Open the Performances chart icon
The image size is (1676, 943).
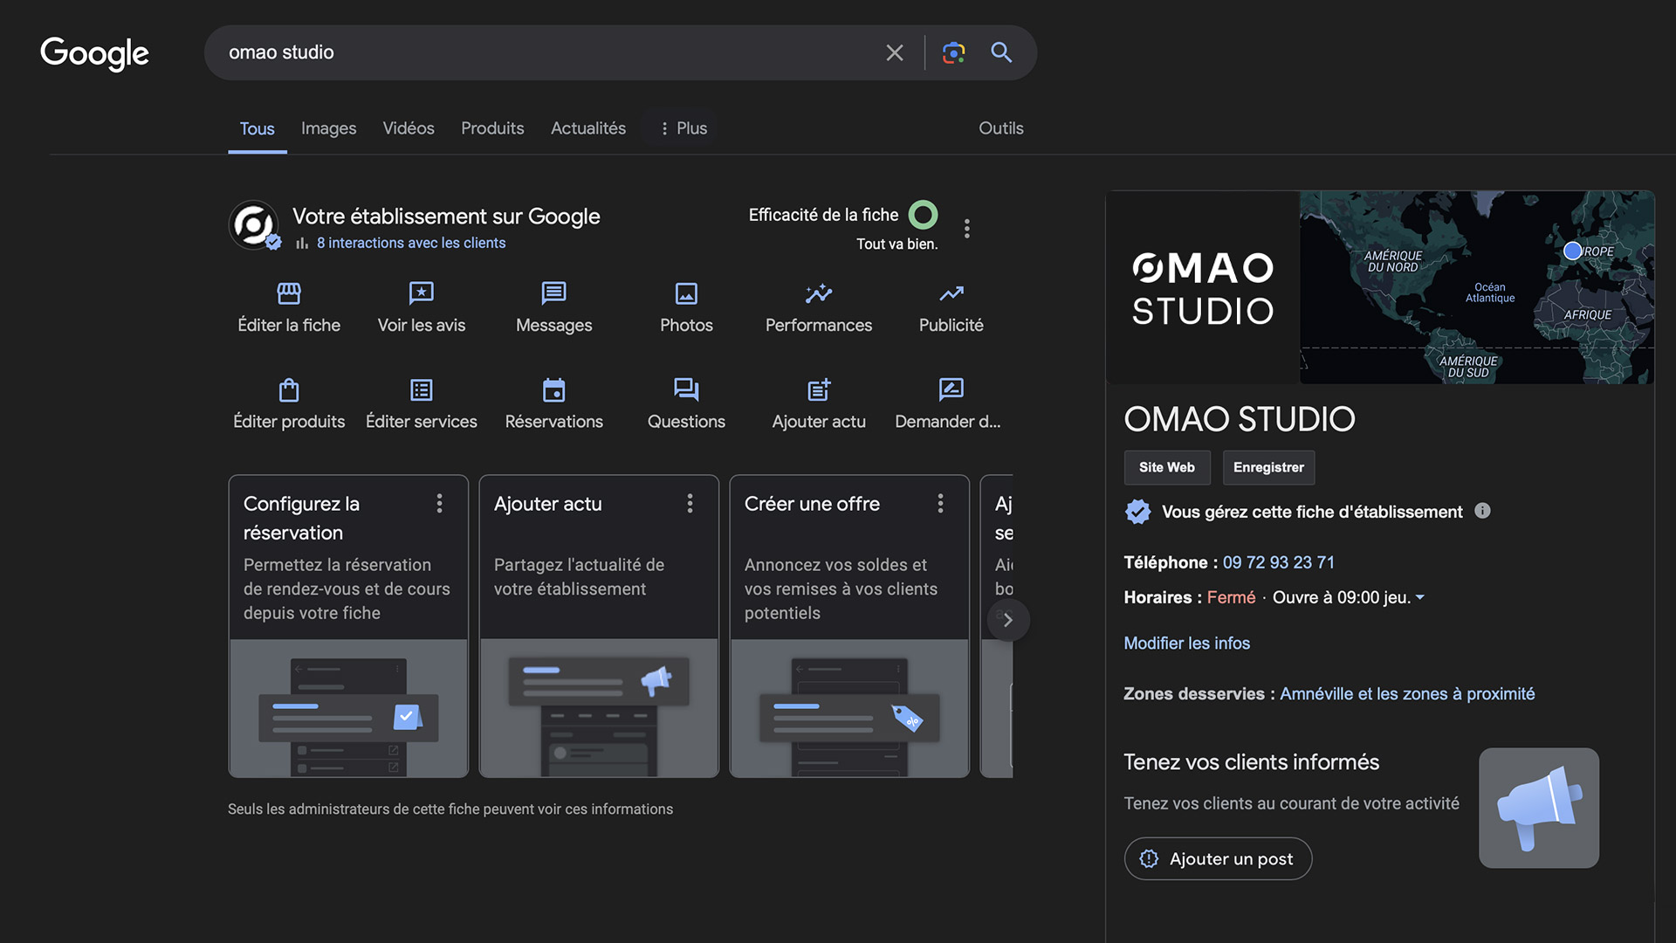[819, 293]
